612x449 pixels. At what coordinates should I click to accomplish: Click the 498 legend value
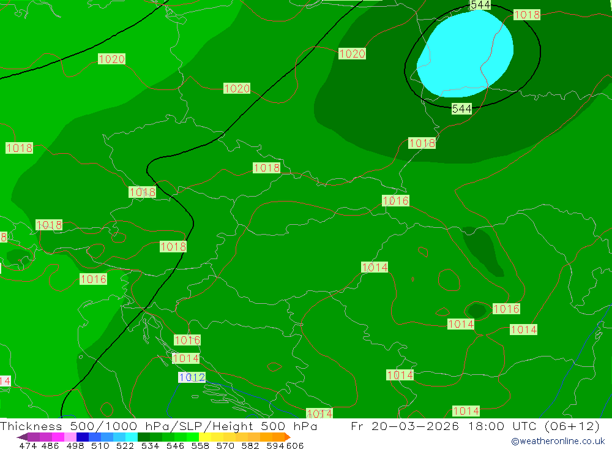(75, 445)
